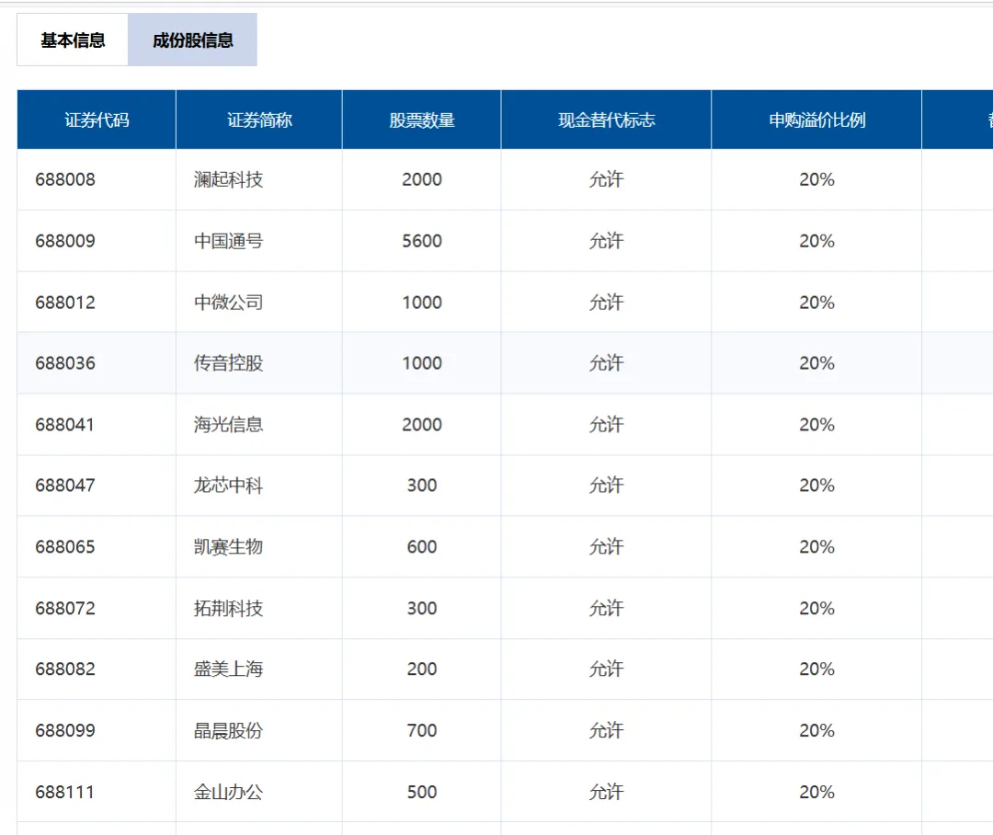Select security code 688099

(65, 730)
